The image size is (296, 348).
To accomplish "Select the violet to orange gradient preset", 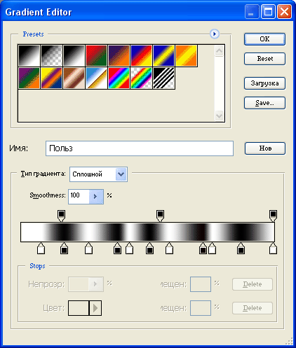I will point(119,55).
